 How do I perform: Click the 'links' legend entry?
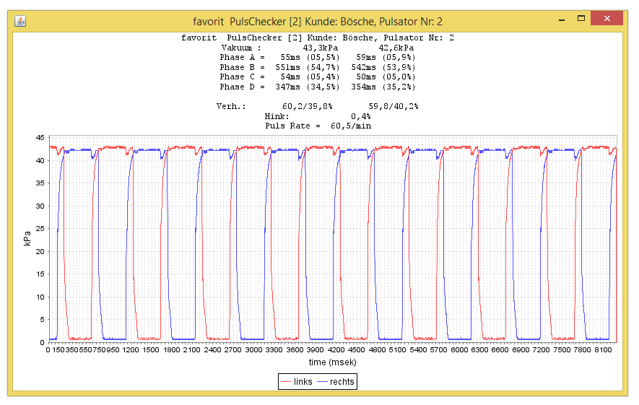click(x=296, y=382)
